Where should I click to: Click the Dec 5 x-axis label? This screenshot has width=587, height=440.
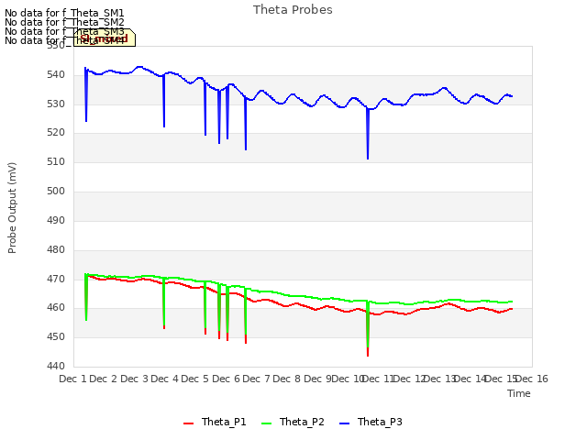coord(195,379)
